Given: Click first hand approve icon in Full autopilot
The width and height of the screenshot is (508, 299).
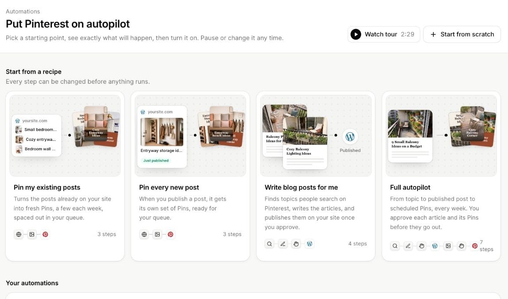Looking at the screenshot, I should tap(421, 246).
